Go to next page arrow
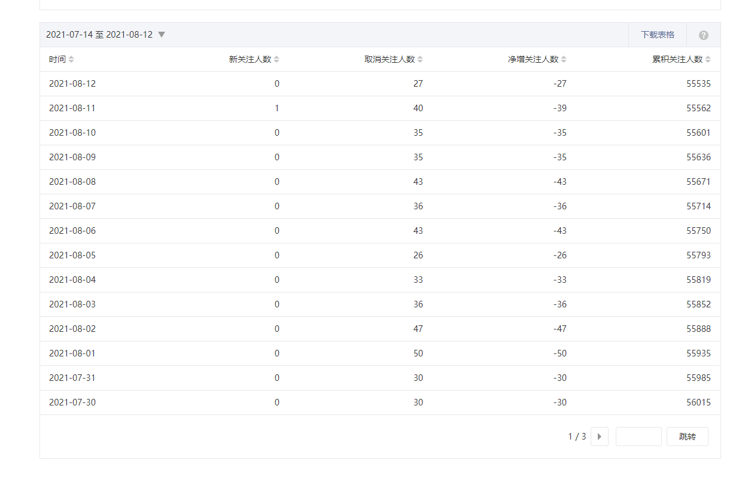This screenshot has width=751, height=479. click(599, 437)
